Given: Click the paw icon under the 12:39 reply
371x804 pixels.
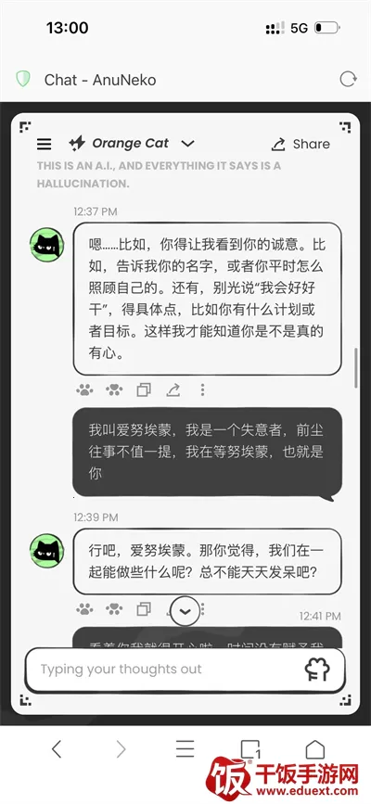Looking at the screenshot, I should pyautogui.click(x=84, y=609).
